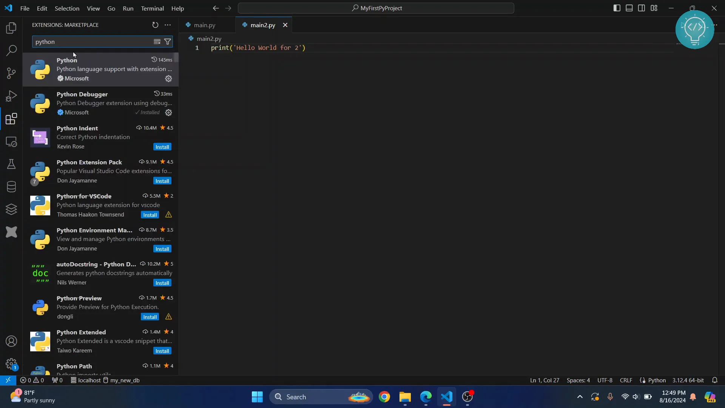Image resolution: width=725 pixels, height=408 pixels.
Task: Click the Python Preview warning icon
Action: 168,317
